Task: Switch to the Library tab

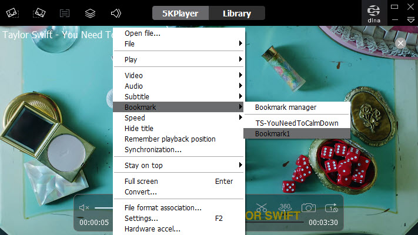Action: pos(237,14)
